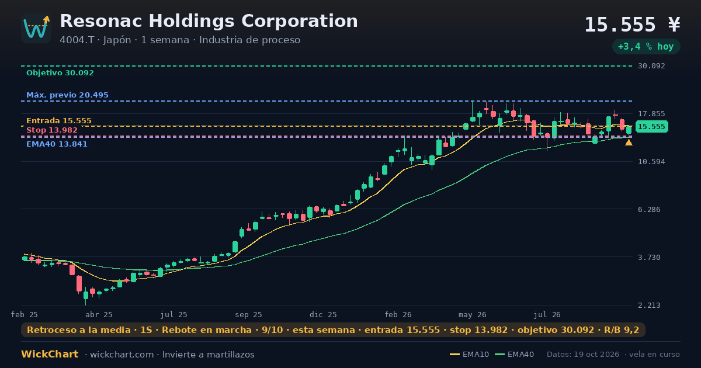Viewport: 701px width, 368px height.
Task: Click the 'Datos: 19 oct 2026' footer text
Action: tap(584, 355)
